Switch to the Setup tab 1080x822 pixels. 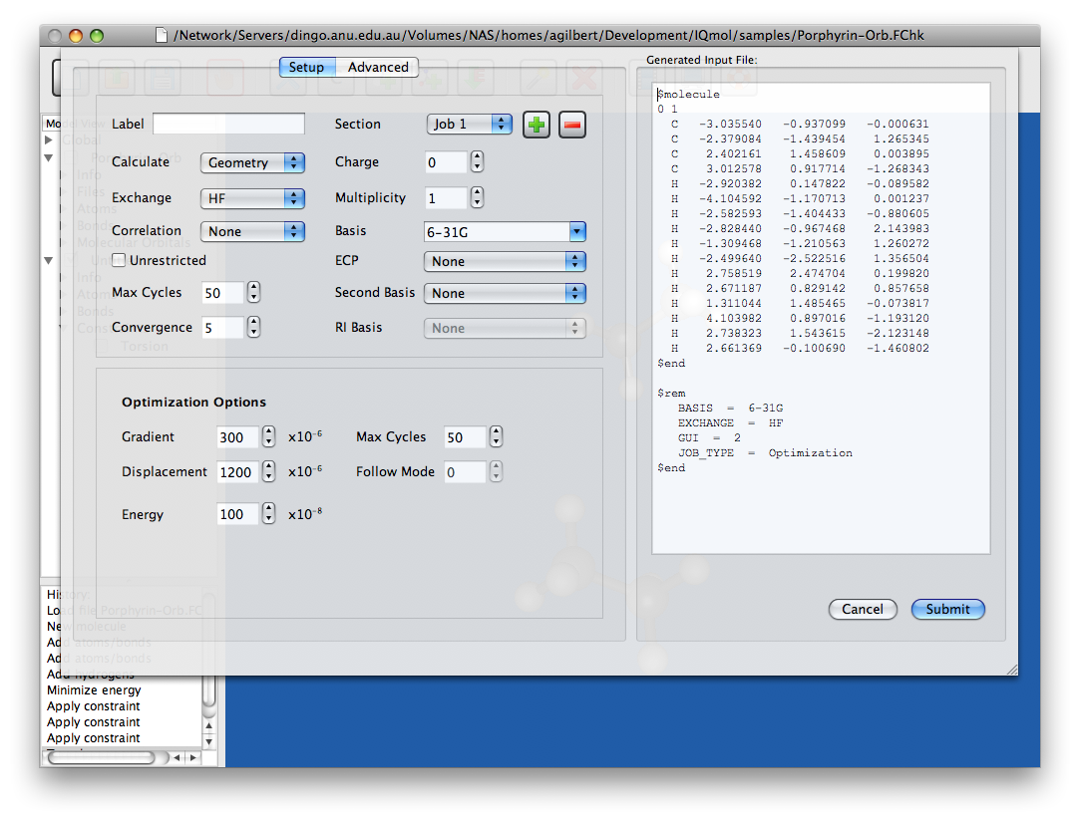[x=306, y=67]
